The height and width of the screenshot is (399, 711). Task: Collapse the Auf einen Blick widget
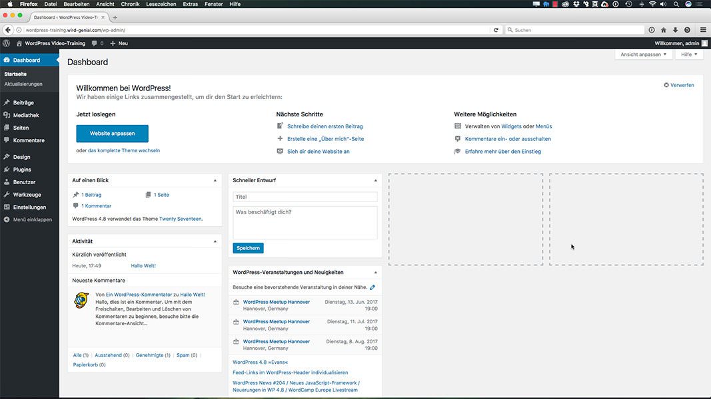point(215,180)
